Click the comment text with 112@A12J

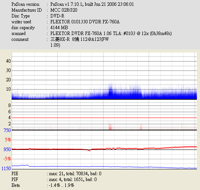(79, 39)
